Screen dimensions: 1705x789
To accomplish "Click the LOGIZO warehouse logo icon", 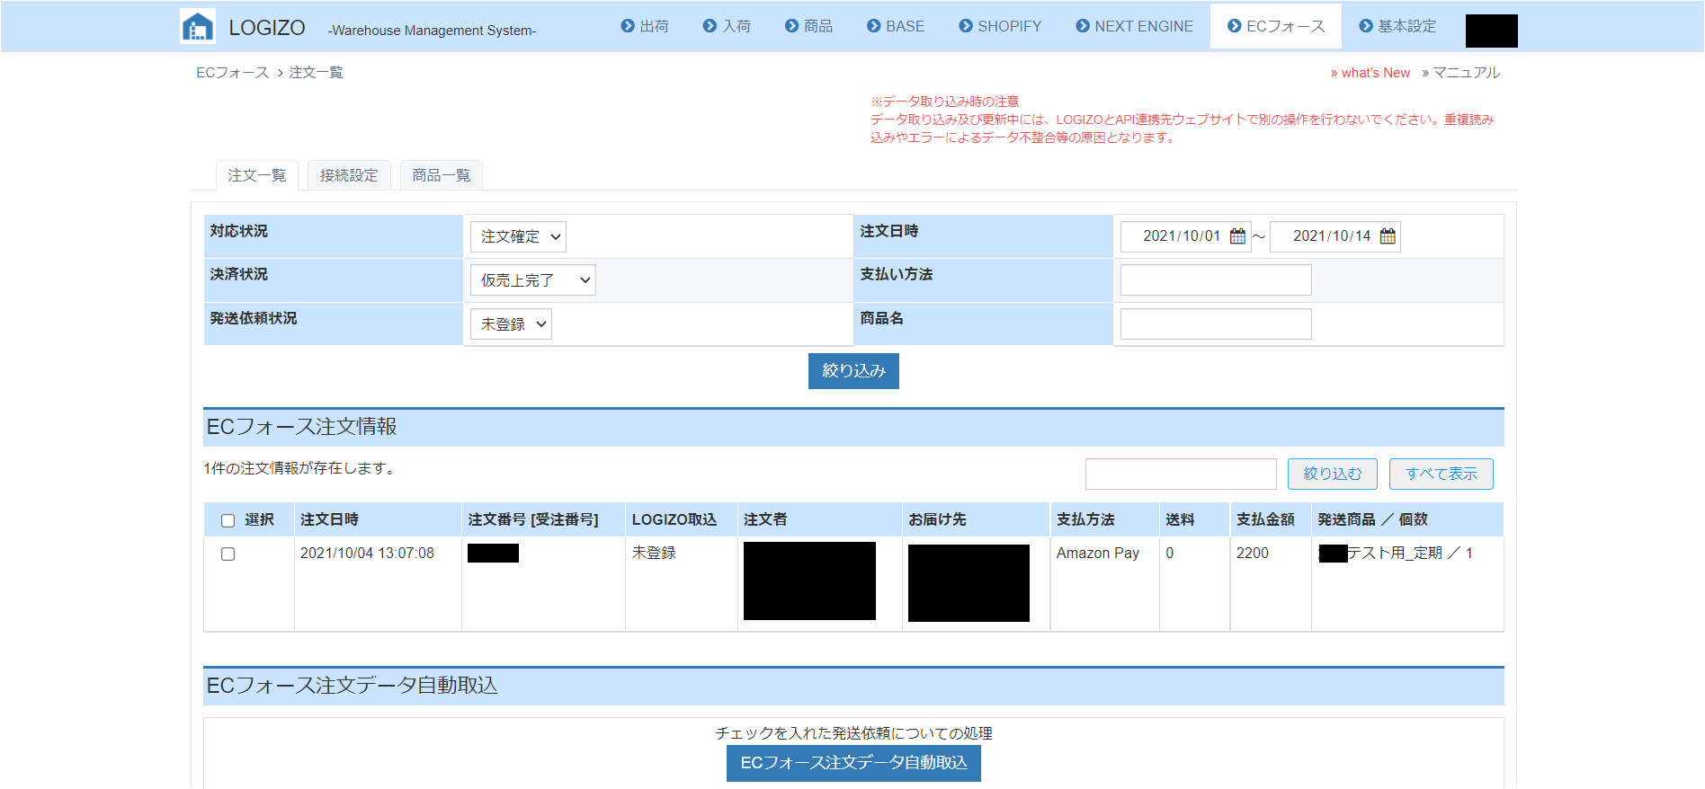I will pos(197,26).
